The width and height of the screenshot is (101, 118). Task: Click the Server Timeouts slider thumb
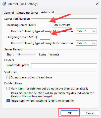click(x=19, y=54)
